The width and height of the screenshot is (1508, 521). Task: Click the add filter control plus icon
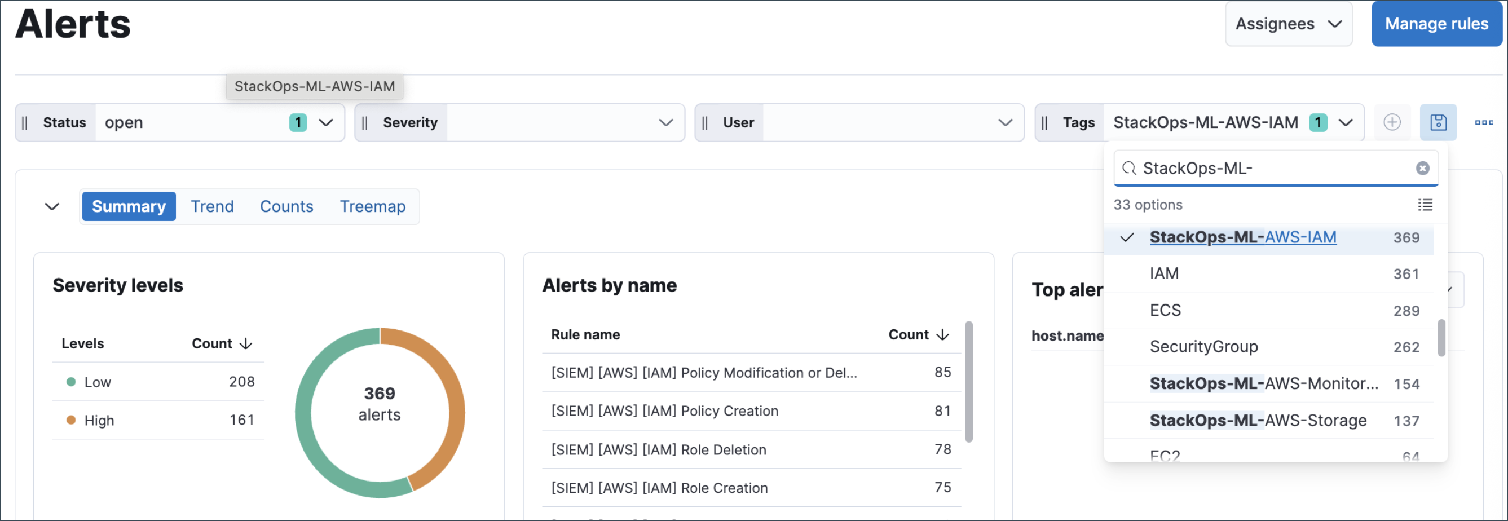(x=1391, y=122)
